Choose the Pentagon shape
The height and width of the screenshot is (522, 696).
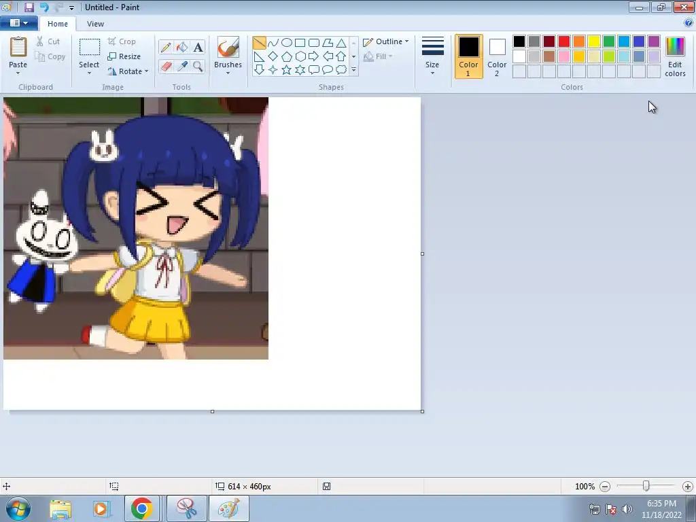pos(287,56)
